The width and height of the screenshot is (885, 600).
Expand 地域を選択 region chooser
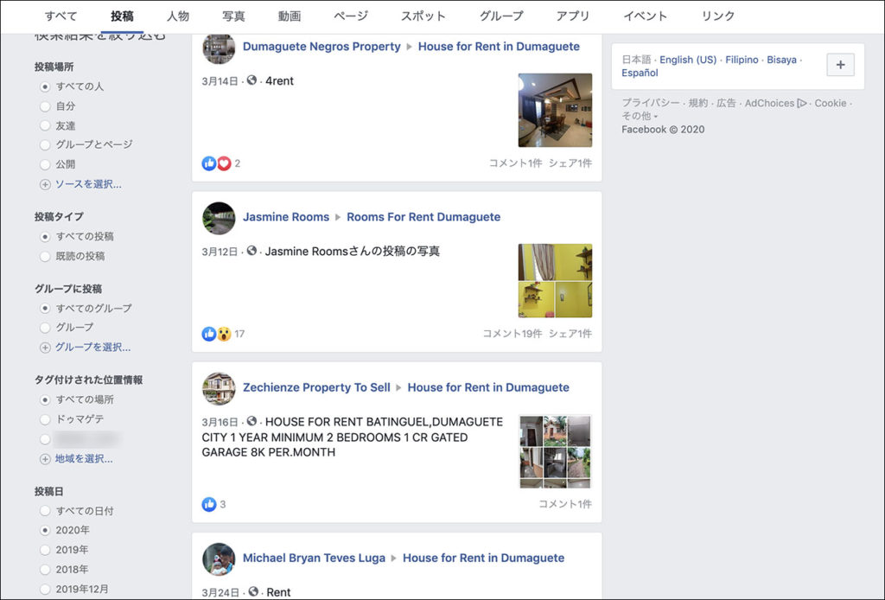point(76,459)
